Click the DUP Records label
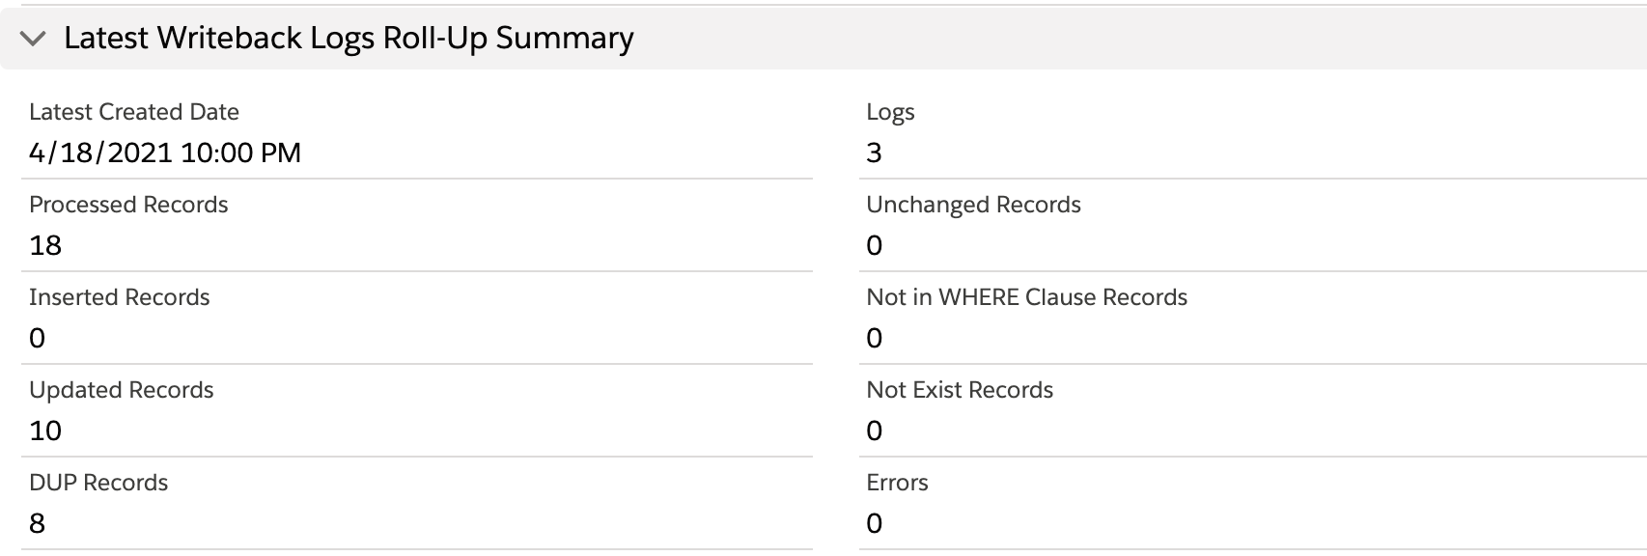This screenshot has height=556, width=1647. (98, 483)
